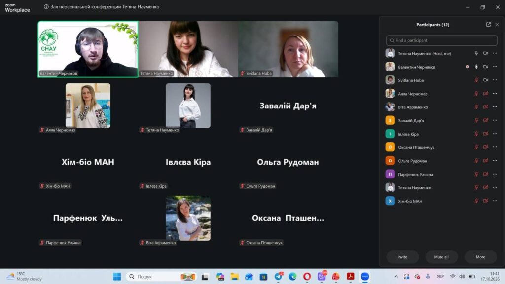This screenshot has height=284, width=505.
Task: Click Алла Черномаз's avatar in the participant list
Action: pyautogui.click(x=390, y=94)
